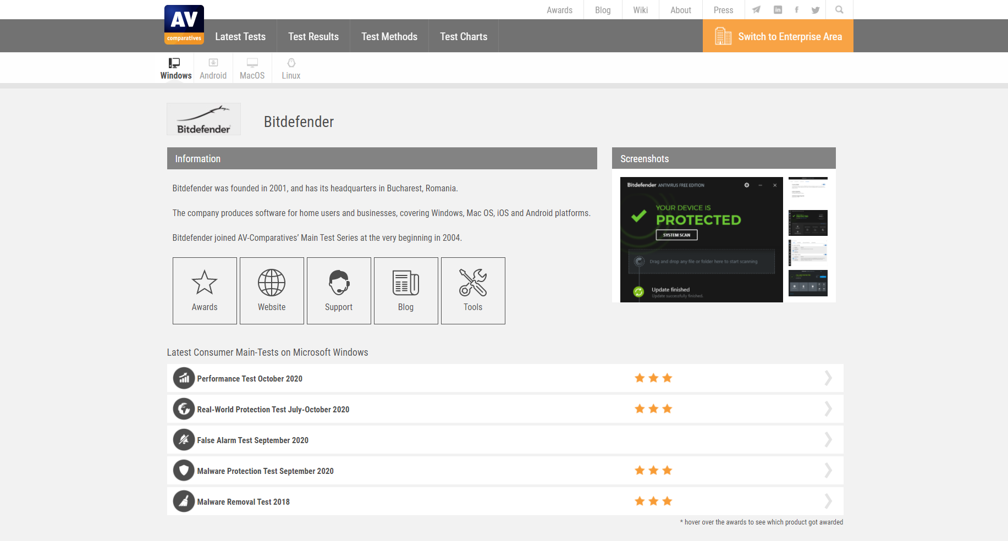The height and width of the screenshot is (541, 1008).
Task: Click Real-World Protection Test three-star award
Action: [653, 409]
